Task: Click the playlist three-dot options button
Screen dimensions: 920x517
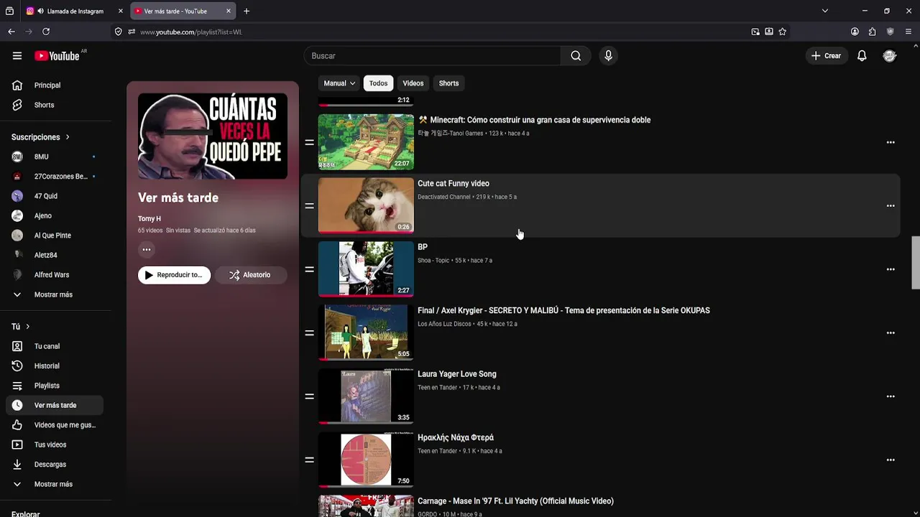Action: tap(147, 250)
